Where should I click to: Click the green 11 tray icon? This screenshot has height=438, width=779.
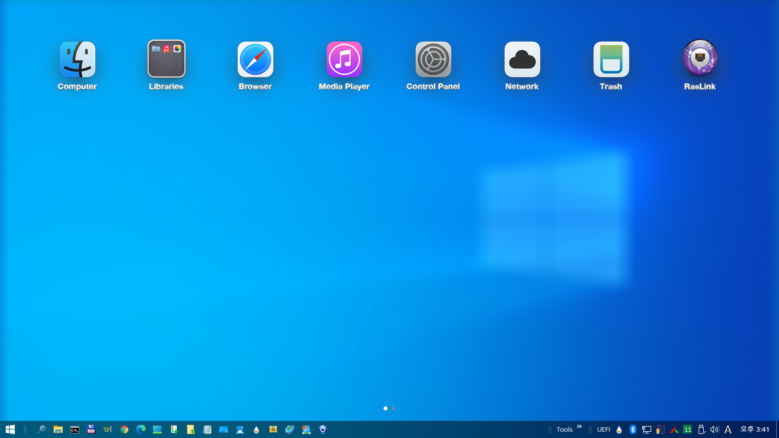click(x=688, y=429)
